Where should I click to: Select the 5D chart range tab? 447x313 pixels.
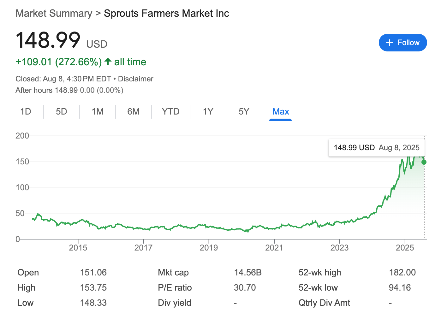pyautogui.click(x=62, y=112)
